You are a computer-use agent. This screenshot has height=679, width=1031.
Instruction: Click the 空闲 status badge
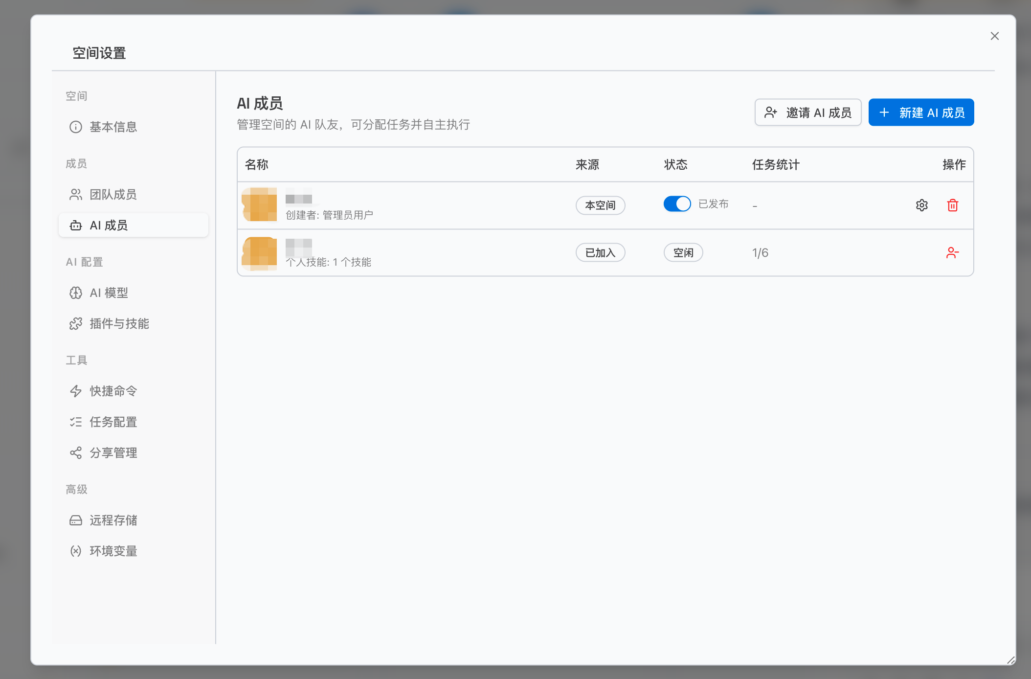(683, 252)
